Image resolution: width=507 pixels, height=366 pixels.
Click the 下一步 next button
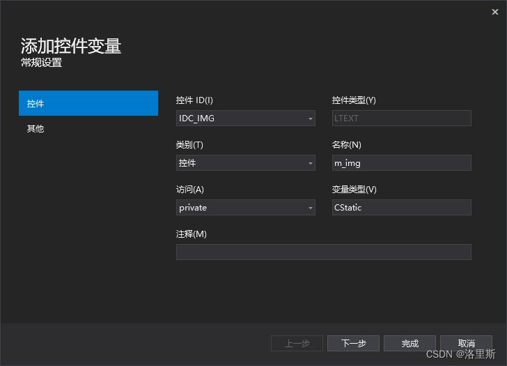coord(353,344)
